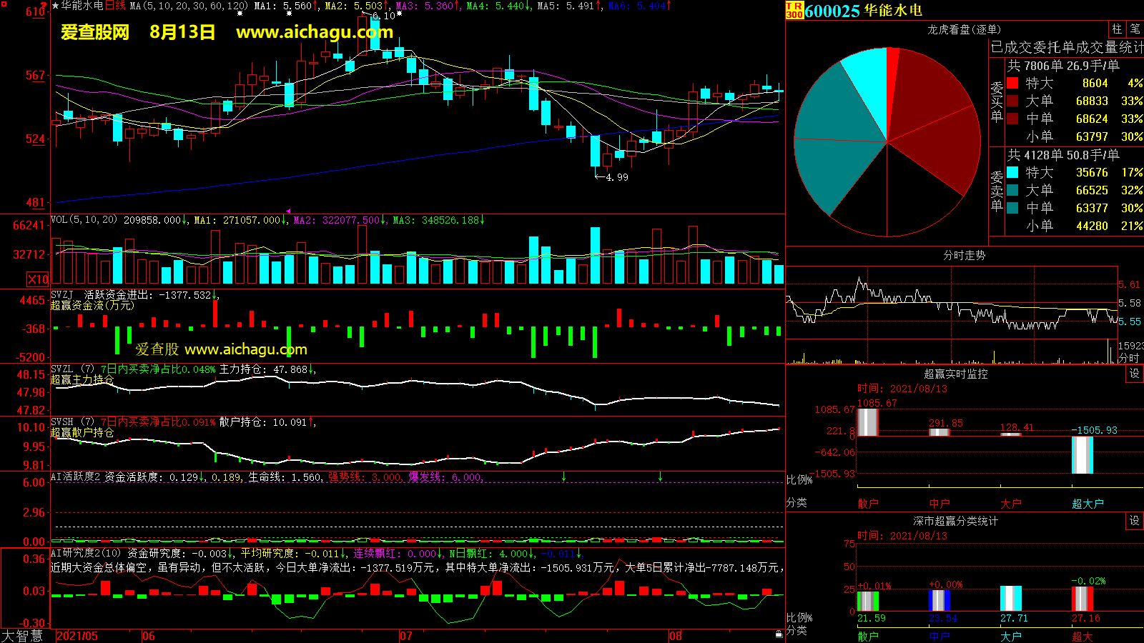Open 设 settings for 超赢实时监控 panel
This screenshot has width=1144, height=643.
click(1134, 374)
